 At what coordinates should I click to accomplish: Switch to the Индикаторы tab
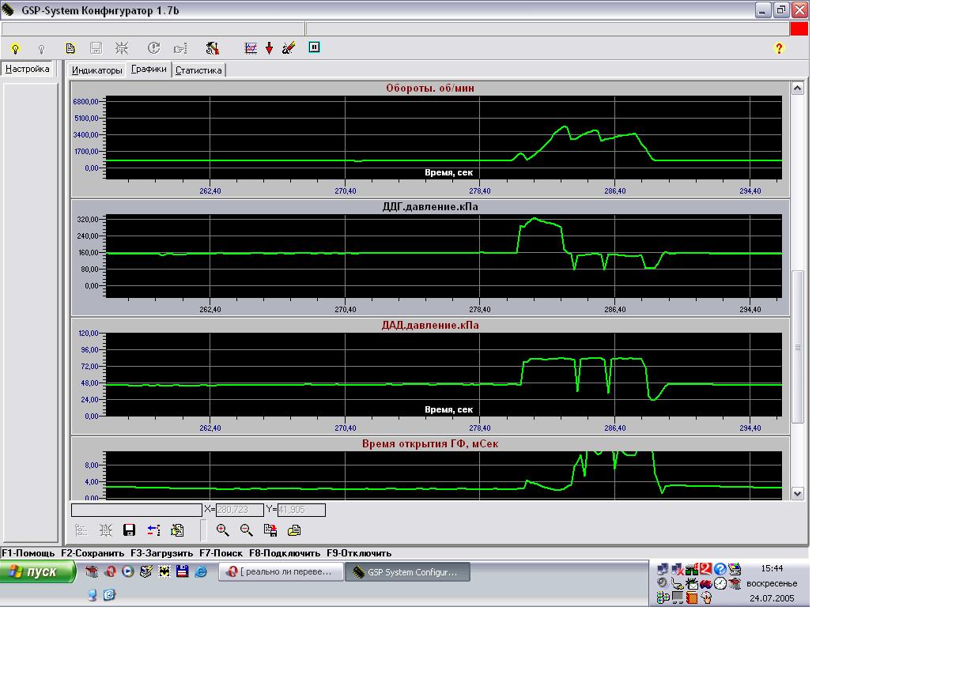pyautogui.click(x=97, y=70)
